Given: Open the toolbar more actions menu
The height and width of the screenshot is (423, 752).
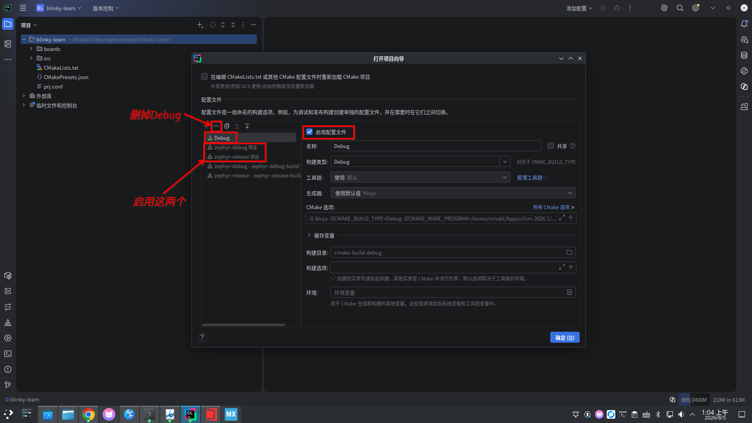Looking at the screenshot, I should tap(630, 8).
